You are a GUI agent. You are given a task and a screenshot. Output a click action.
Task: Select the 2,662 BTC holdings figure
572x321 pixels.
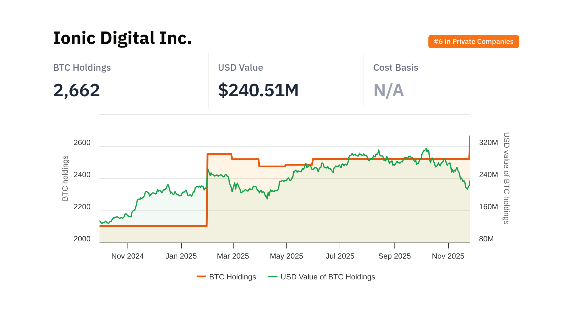pyautogui.click(x=77, y=90)
